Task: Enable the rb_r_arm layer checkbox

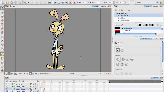Action: (x=7, y=84)
